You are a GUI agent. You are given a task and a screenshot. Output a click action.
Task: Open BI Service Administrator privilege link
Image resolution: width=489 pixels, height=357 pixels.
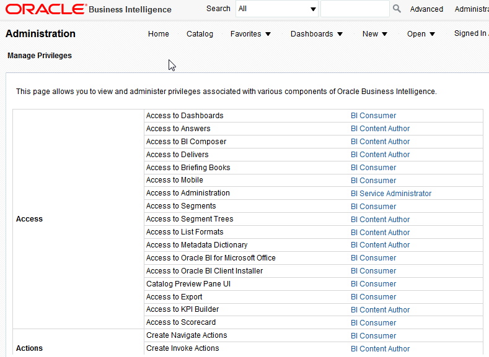pyautogui.click(x=390, y=194)
